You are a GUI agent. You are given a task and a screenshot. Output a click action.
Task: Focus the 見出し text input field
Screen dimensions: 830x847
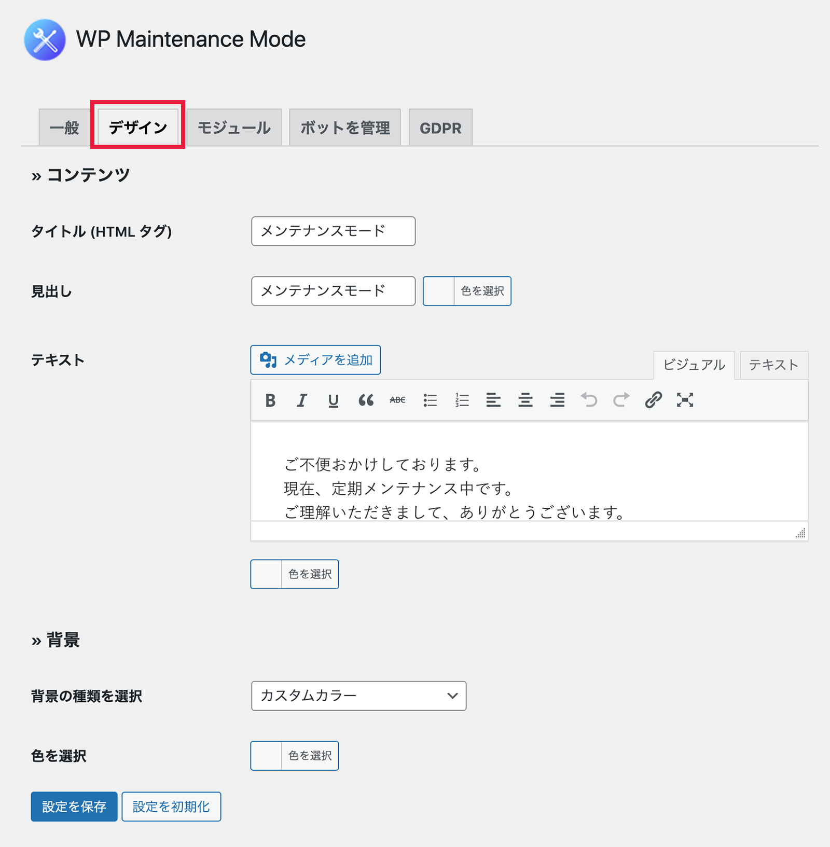334,291
